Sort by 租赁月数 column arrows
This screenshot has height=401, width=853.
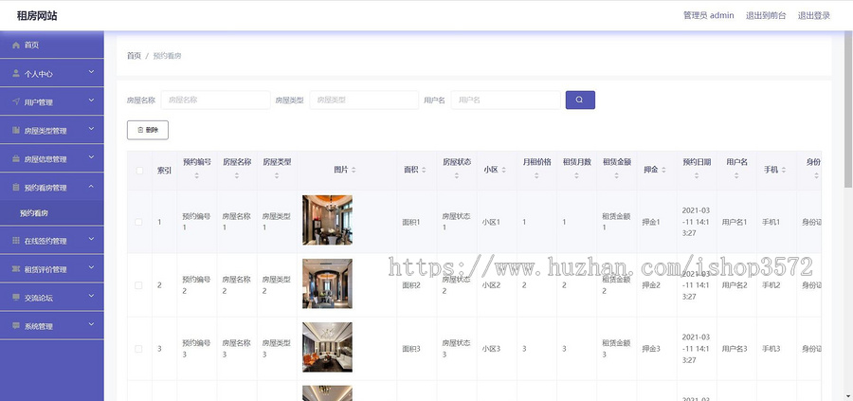tap(576, 175)
